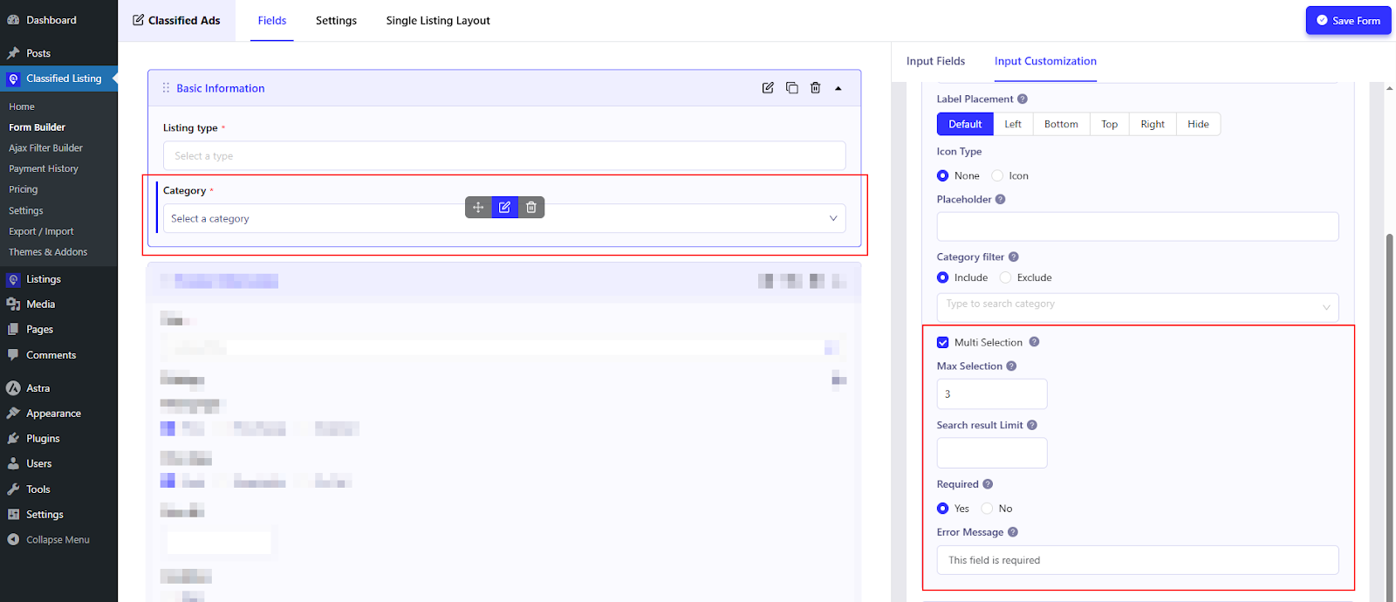
Task: Click the Search result Limit help icon
Action: (x=1032, y=425)
